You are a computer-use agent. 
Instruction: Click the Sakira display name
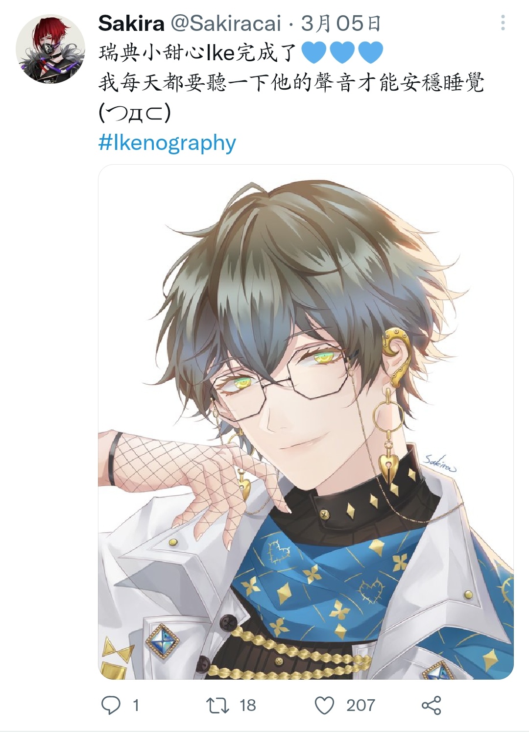[x=131, y=23]
